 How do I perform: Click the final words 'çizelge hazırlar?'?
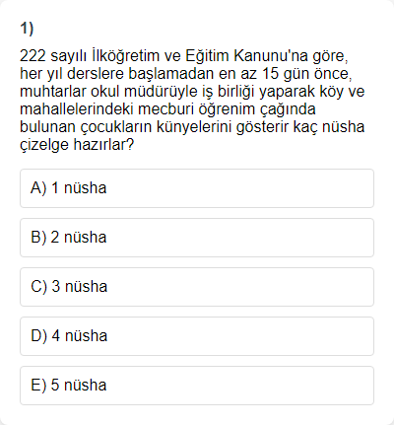coord(77,145)
